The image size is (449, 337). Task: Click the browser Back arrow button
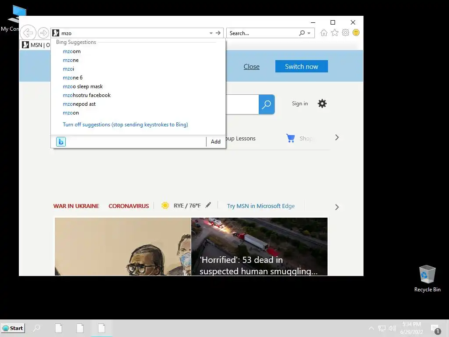28,32
